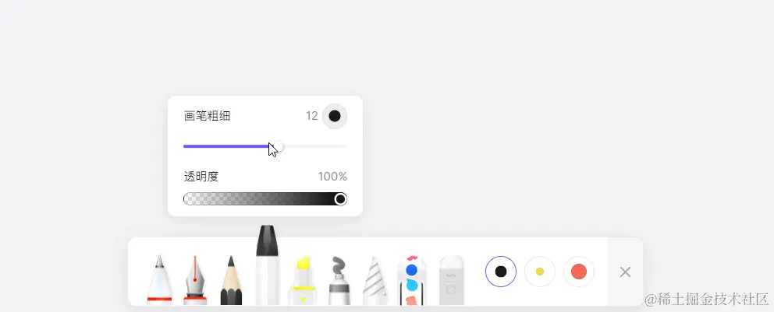Select the gray paint tube tool

339,279
